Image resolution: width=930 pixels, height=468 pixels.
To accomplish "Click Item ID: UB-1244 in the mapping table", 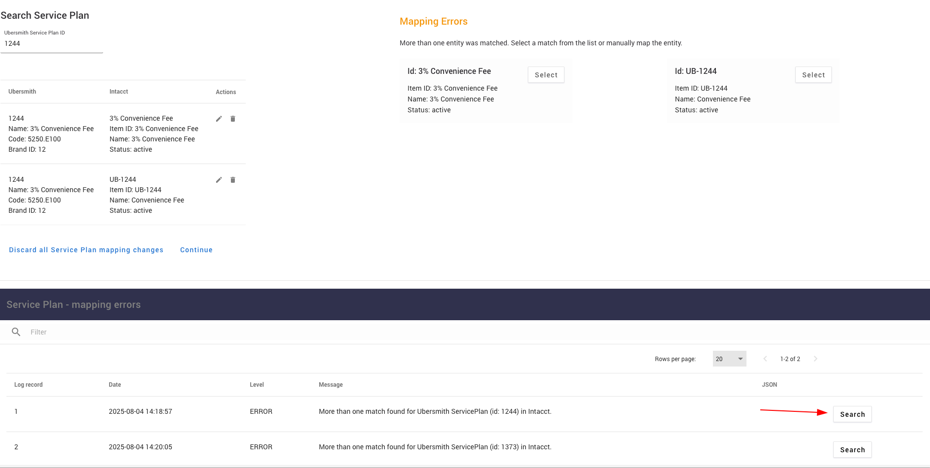I will point(135,190).
